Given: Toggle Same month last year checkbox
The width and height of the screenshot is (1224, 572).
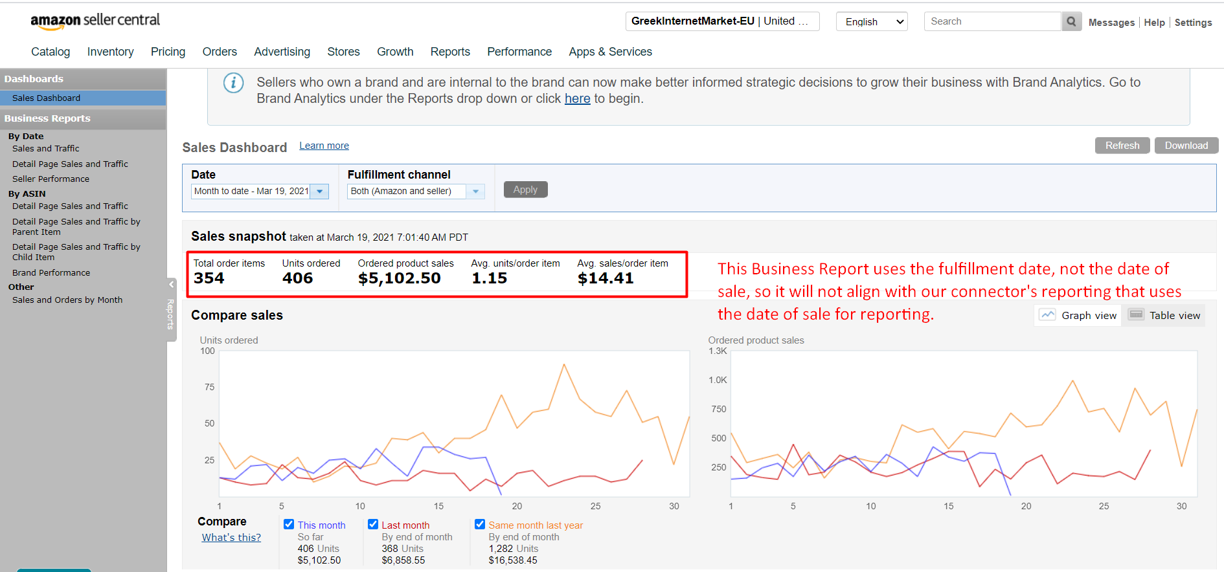Looking at the screenshot, I should [480, 525].
